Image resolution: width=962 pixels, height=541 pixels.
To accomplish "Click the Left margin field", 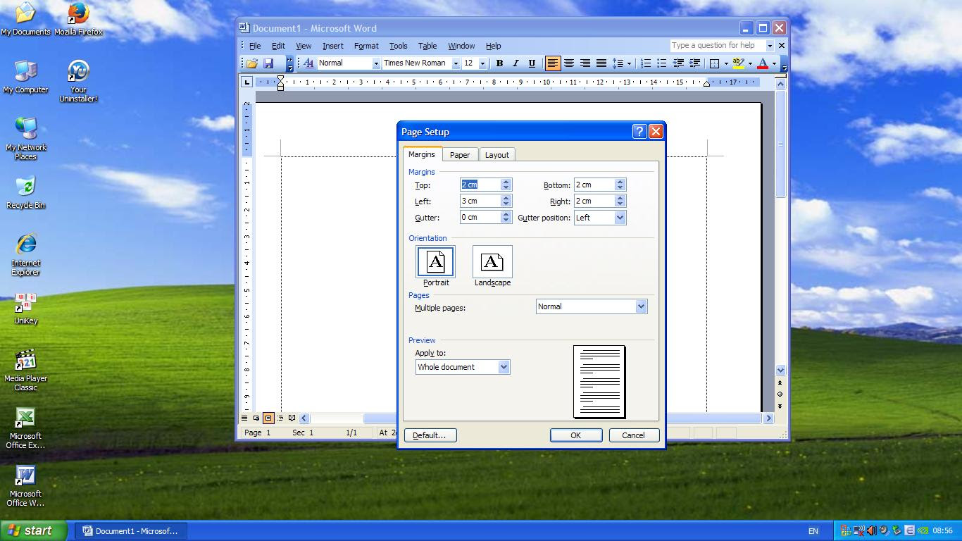I will tap(480, 201).
